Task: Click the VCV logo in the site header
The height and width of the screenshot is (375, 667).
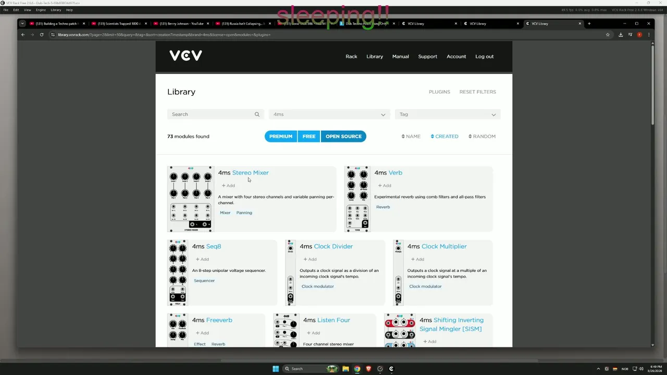Action: click(x=186, y=56)
